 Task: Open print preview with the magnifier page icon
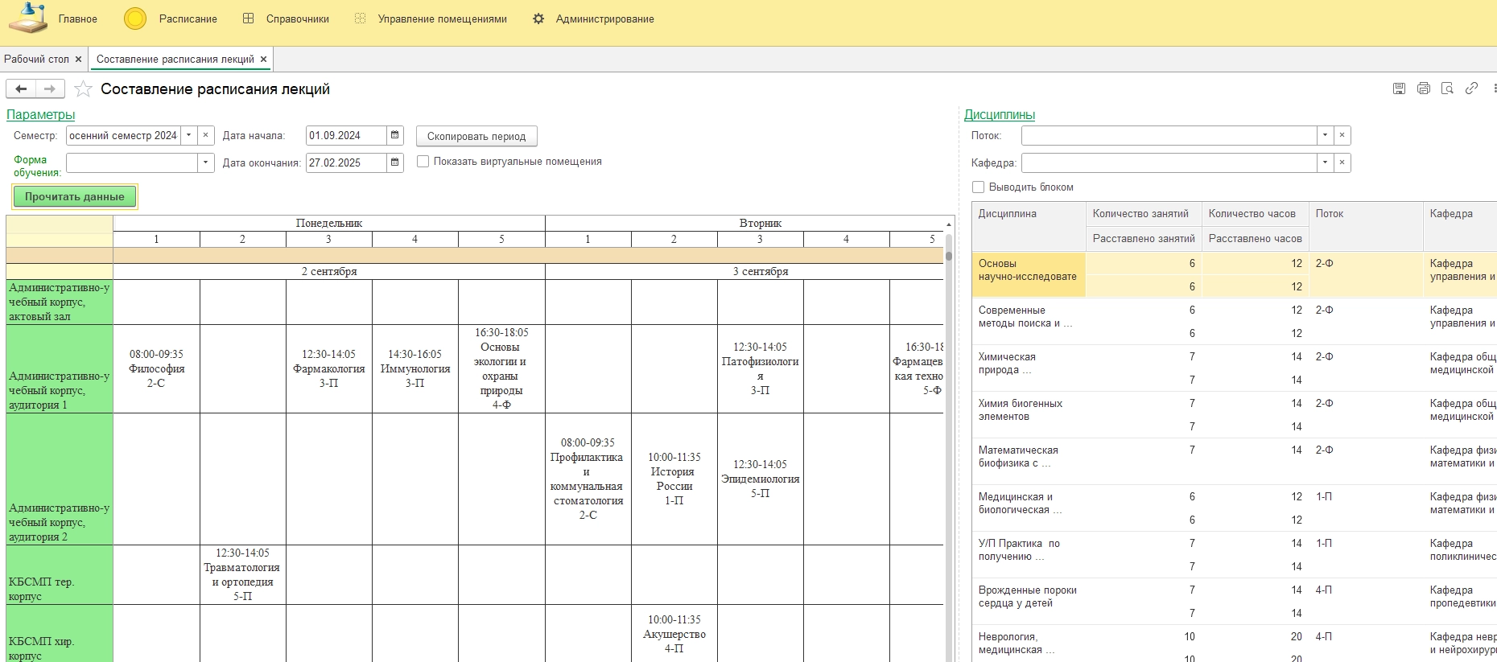pyautogui.click(x=1447, y=88)
